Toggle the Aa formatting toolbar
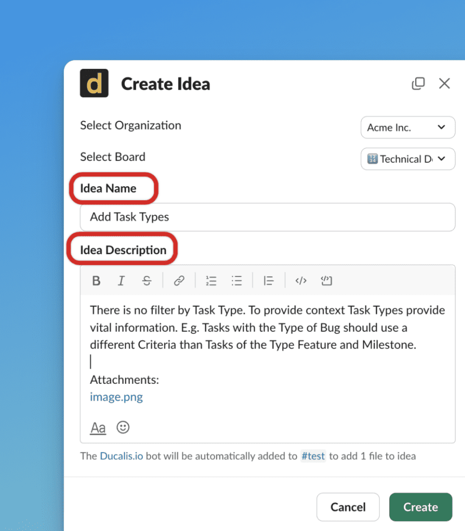Screen dimensions: 465x531 pyautogui.click(x=98, y=428)
